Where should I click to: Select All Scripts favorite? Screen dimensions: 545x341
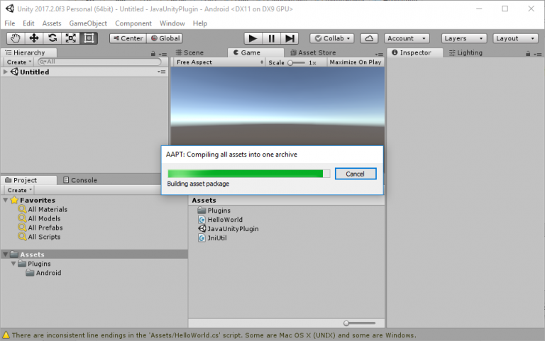coord(39,237)
